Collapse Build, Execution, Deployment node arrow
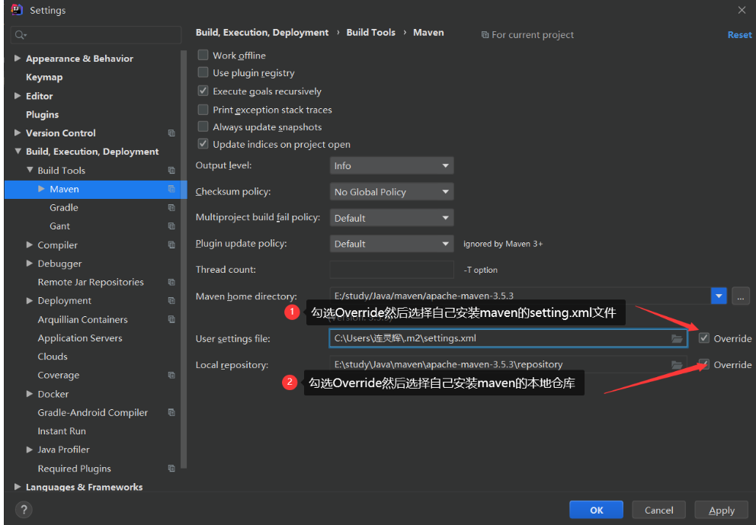756x525 pixels. point(18,151)
